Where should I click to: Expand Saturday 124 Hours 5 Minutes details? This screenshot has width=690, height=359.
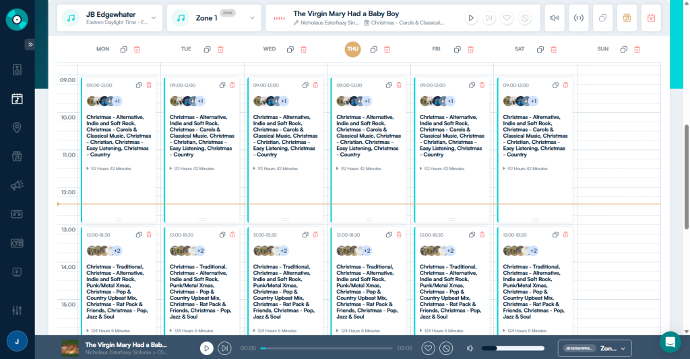coord(525,331)
